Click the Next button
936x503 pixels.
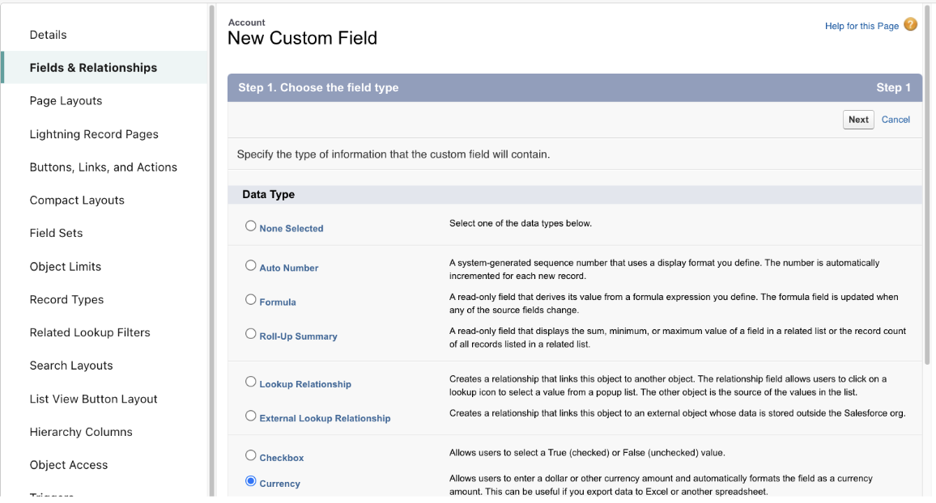point(858,119)
